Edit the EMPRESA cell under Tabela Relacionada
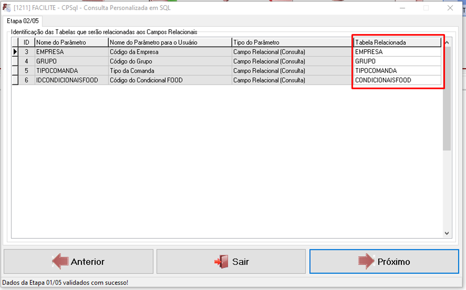Screen dimensions: 466x290 coord(397,52)
